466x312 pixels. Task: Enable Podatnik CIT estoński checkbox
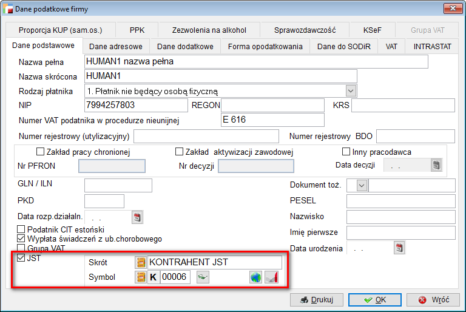[21, 229]
